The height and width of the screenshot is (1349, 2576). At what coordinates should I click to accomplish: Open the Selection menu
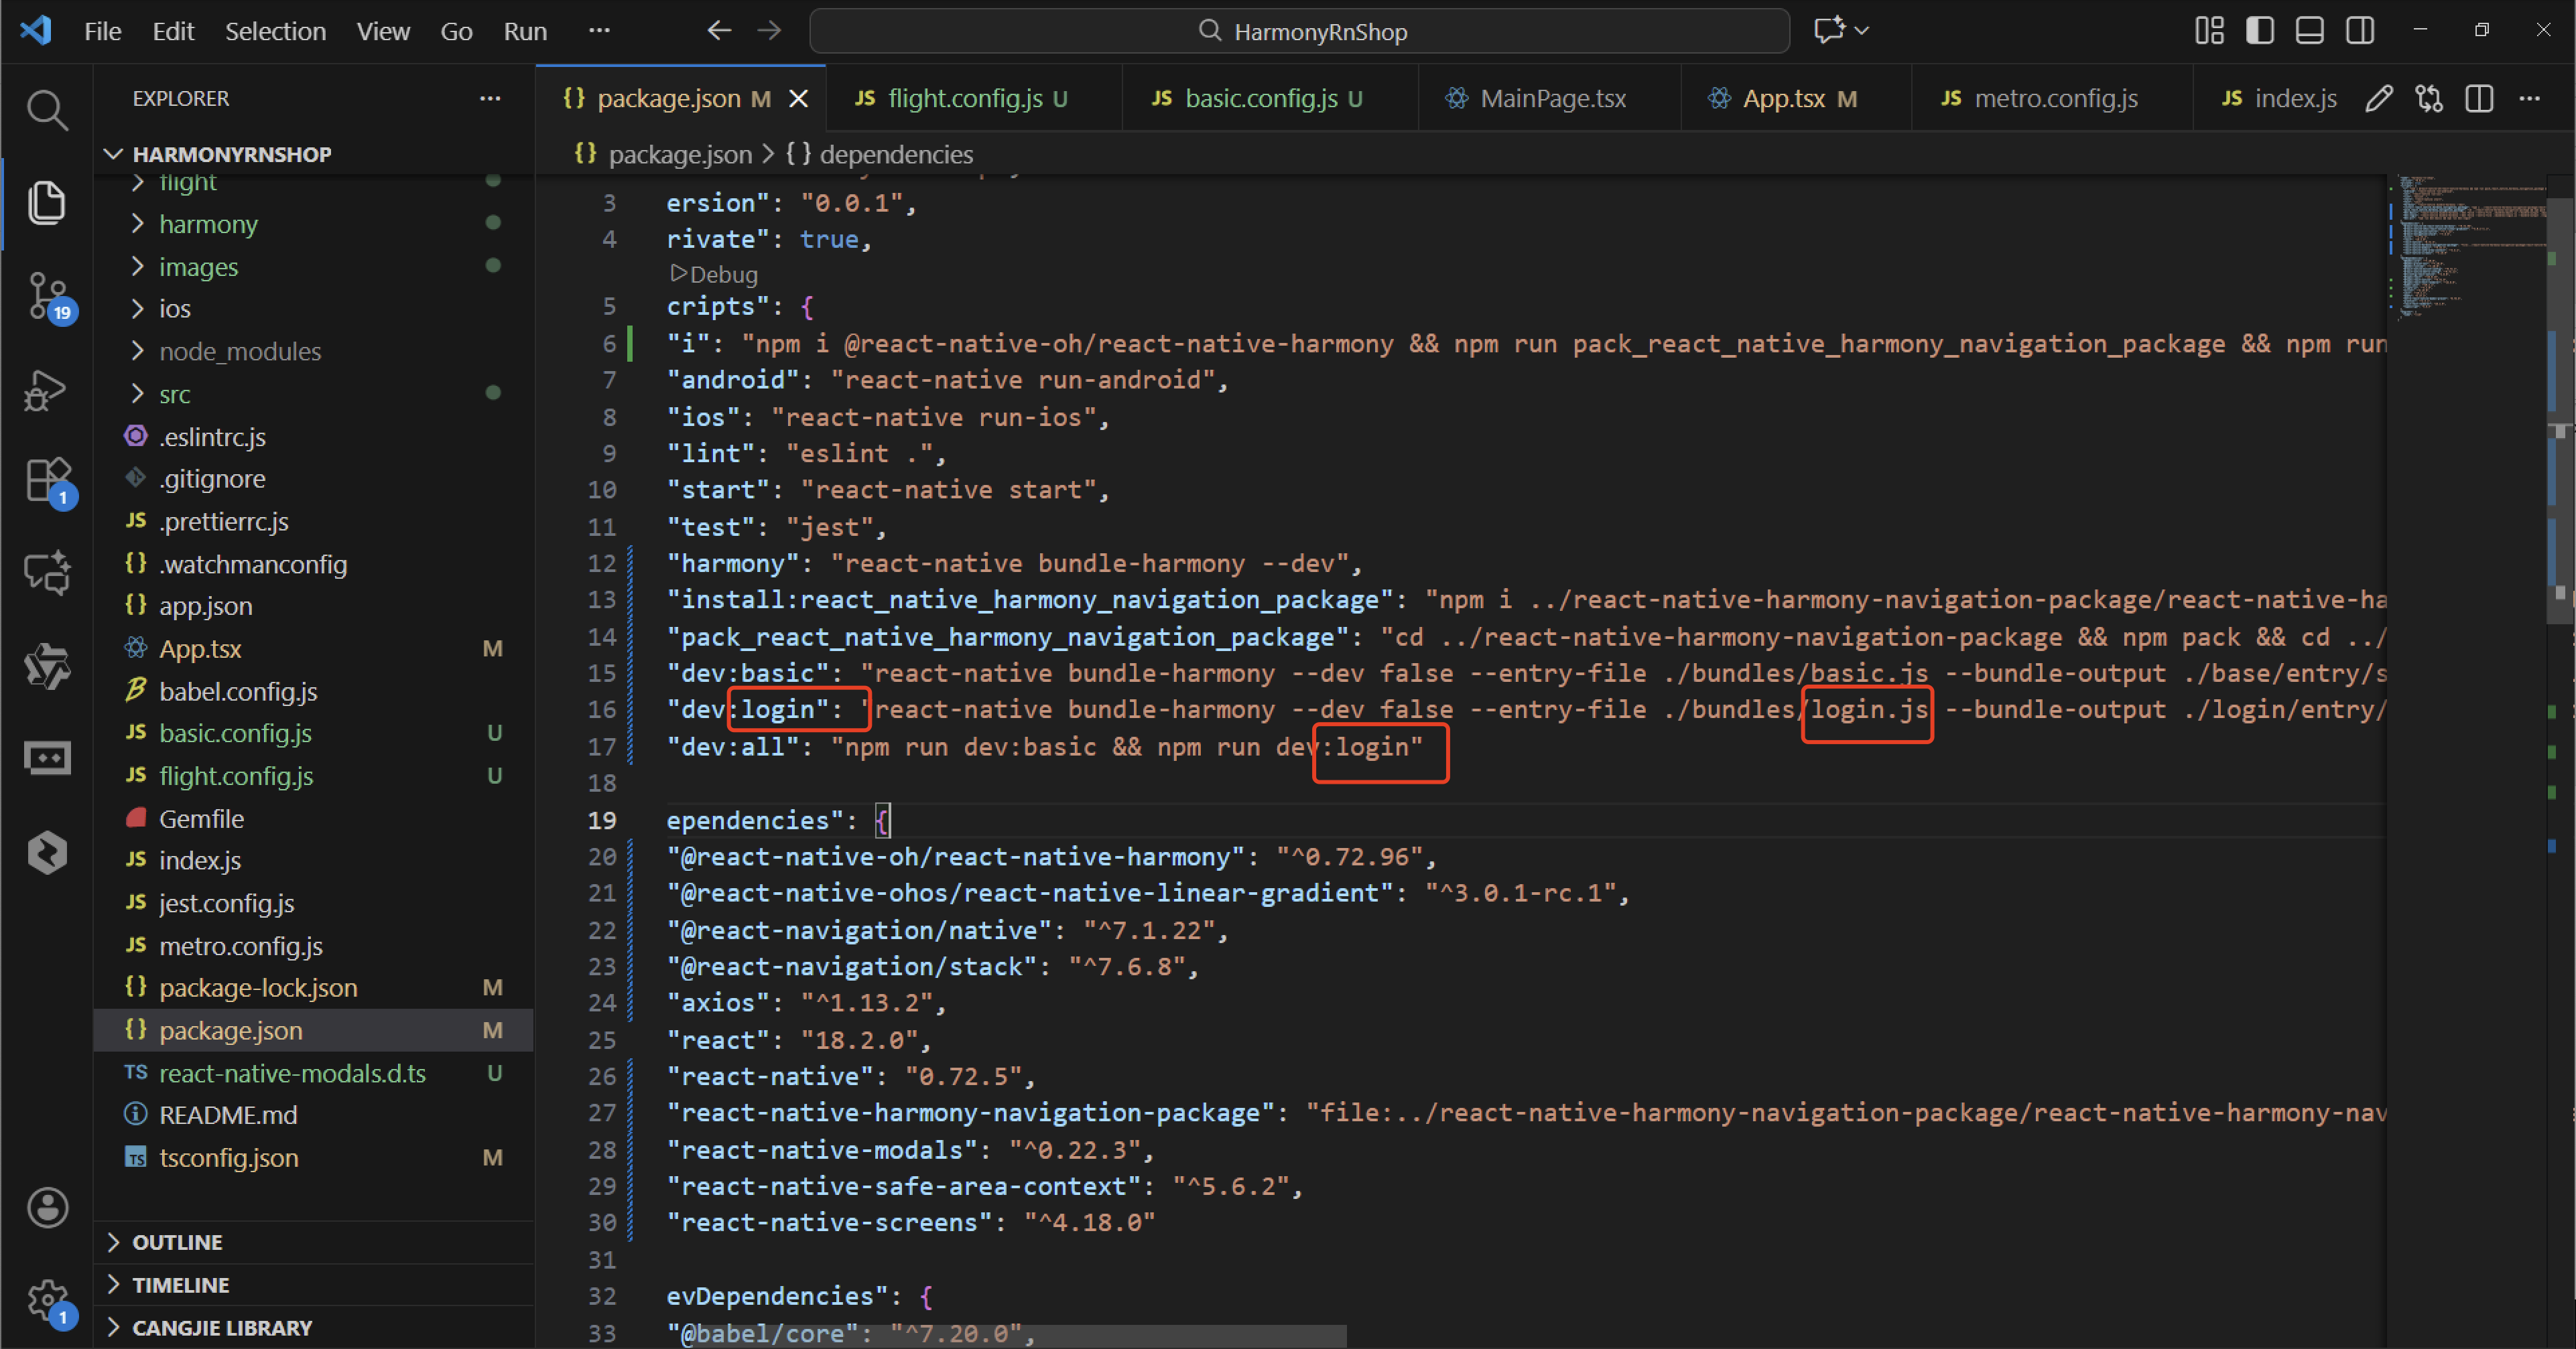coord(275,31)
